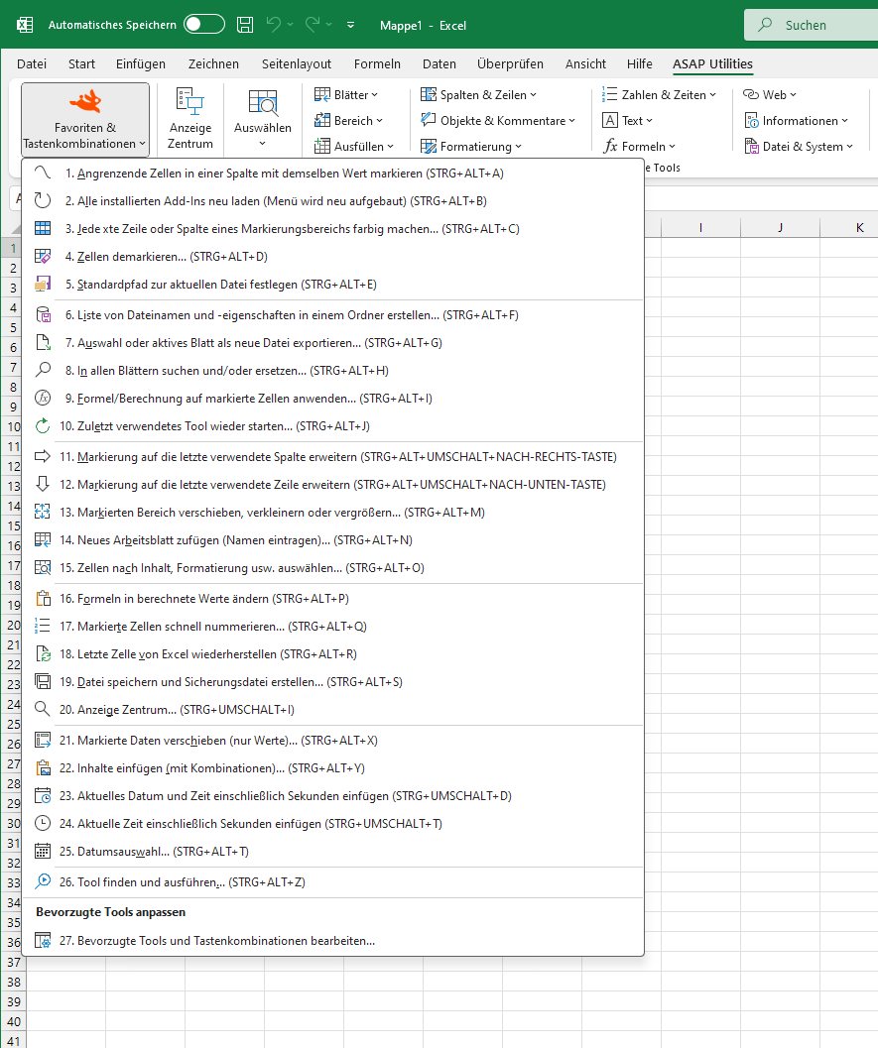This screenshot has width=878, height=1048.
Task: Expand the Formatierung menu
Action: tap(471, 146)
